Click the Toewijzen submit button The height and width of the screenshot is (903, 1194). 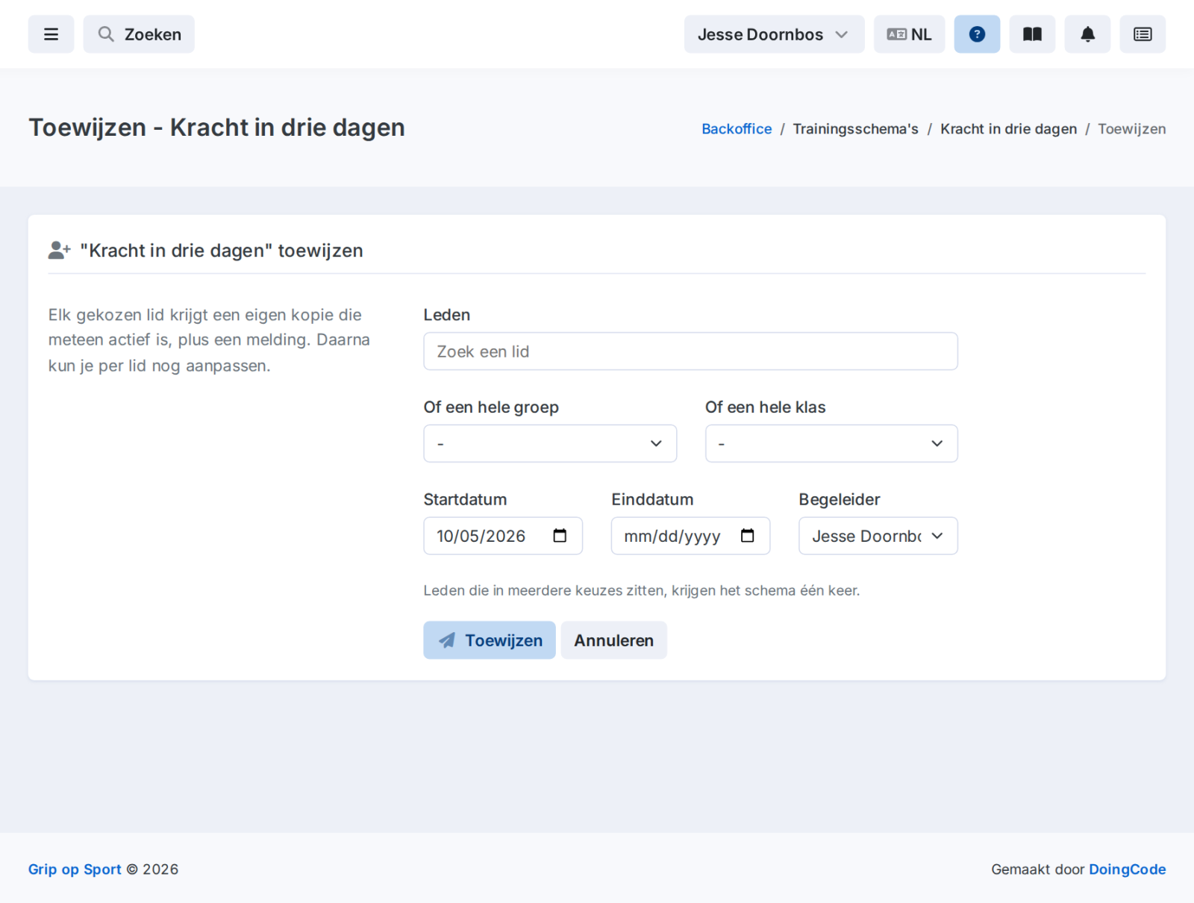click(490, 640)
